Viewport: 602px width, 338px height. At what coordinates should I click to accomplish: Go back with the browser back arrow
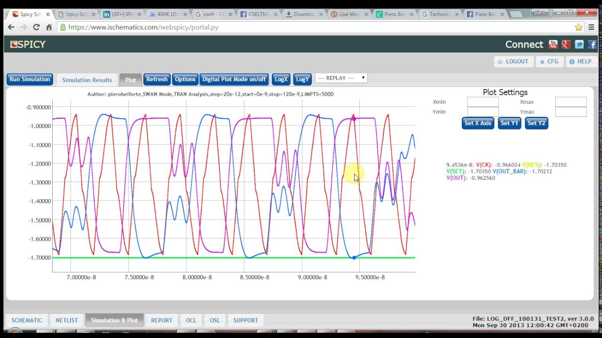pos(11,27)
